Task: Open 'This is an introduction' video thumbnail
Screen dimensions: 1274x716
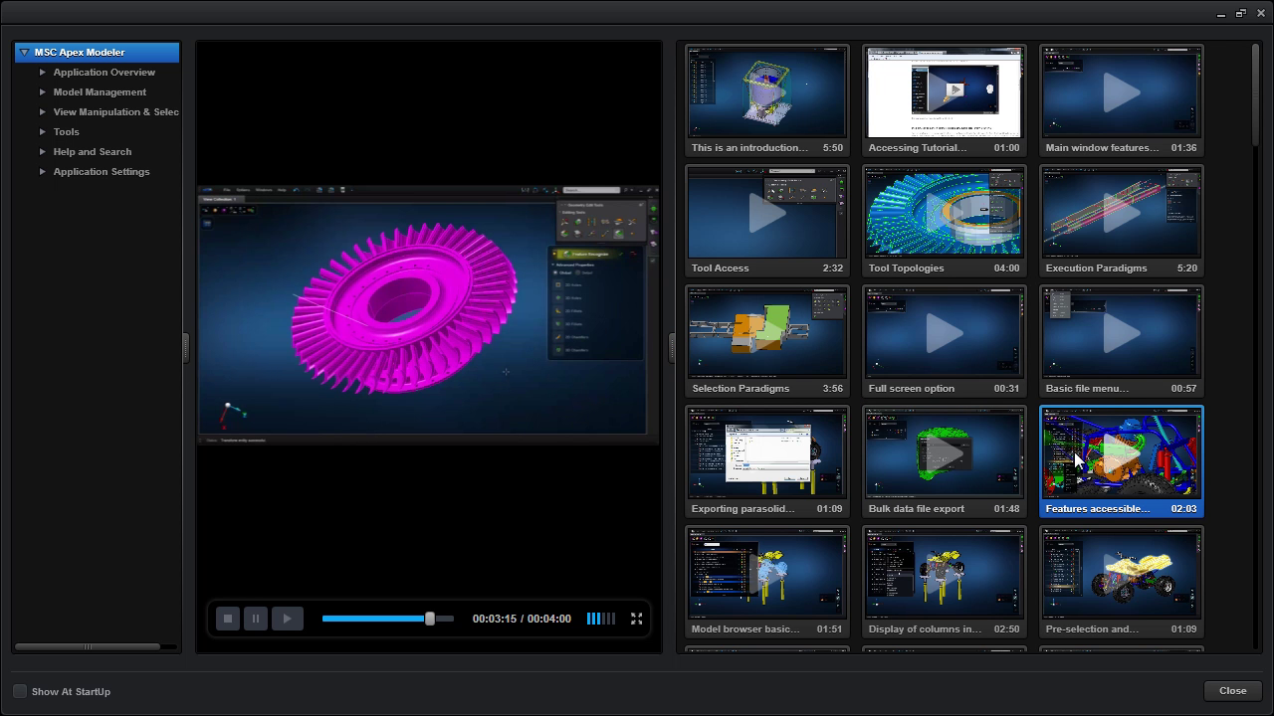Action: coord(767,100)
